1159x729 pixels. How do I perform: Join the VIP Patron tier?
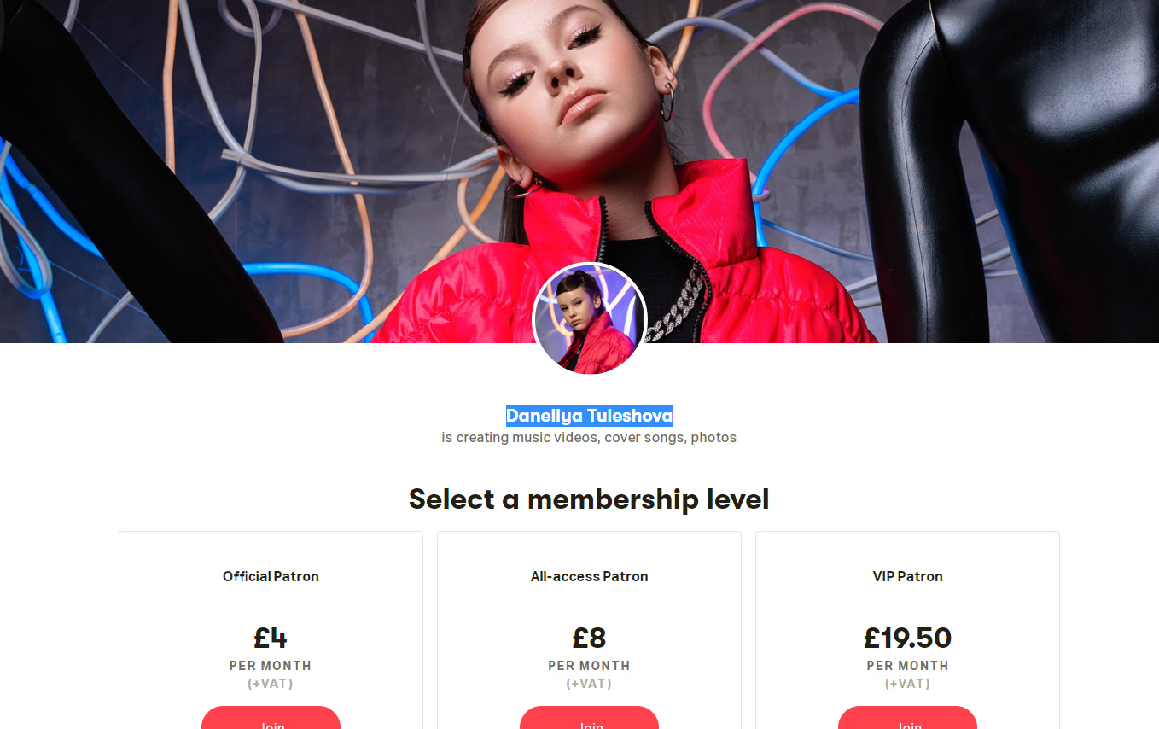coord(907,720)
